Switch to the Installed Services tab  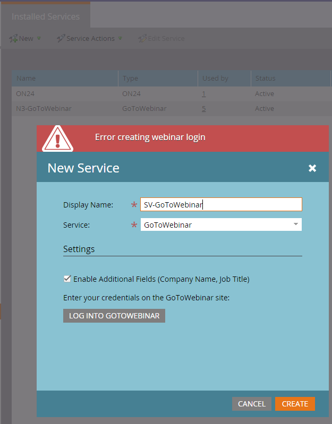(x=46, y=16)
